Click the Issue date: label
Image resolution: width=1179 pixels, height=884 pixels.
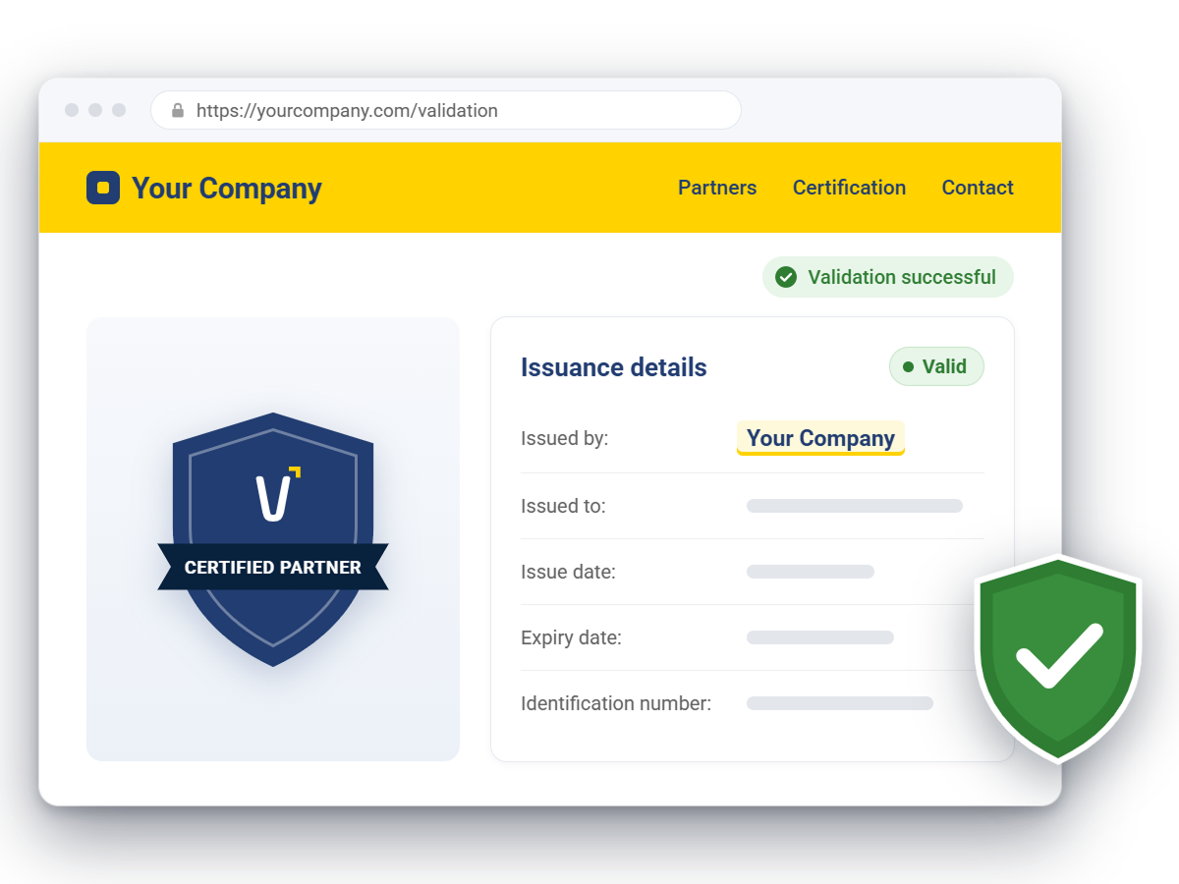(x=568, y=572)
